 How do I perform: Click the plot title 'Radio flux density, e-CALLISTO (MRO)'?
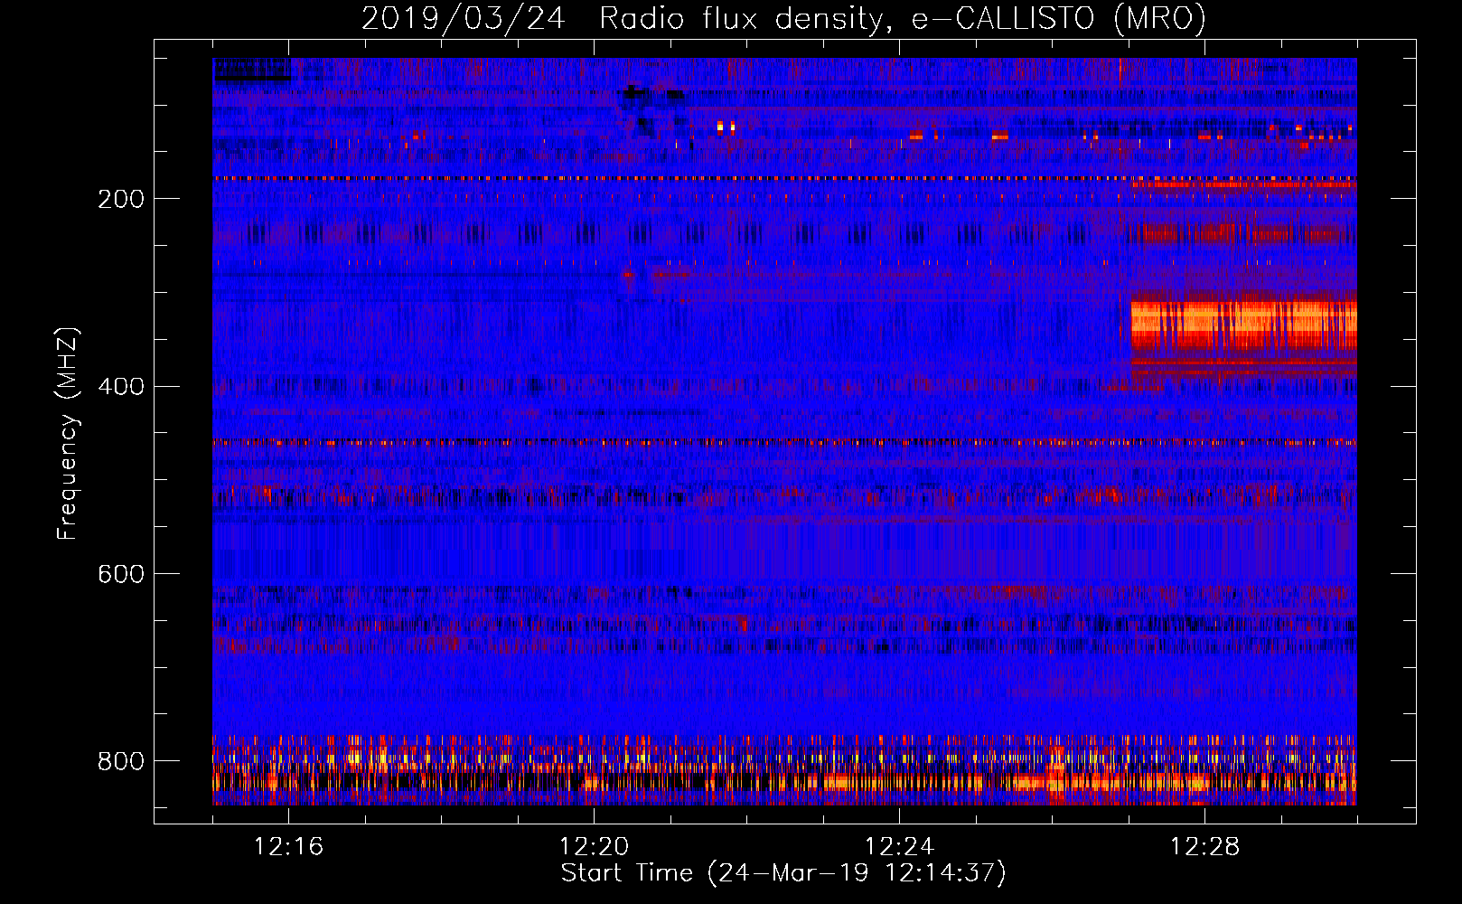[903, 19]
